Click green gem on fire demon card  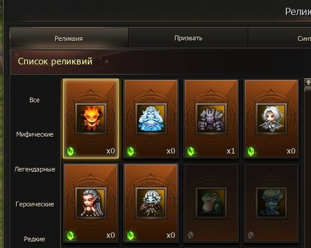(x=70, y=151)
